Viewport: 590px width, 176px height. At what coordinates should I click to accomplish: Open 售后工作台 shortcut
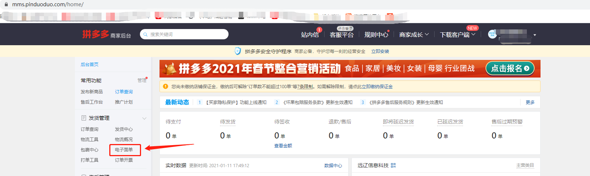coord(92,102)
